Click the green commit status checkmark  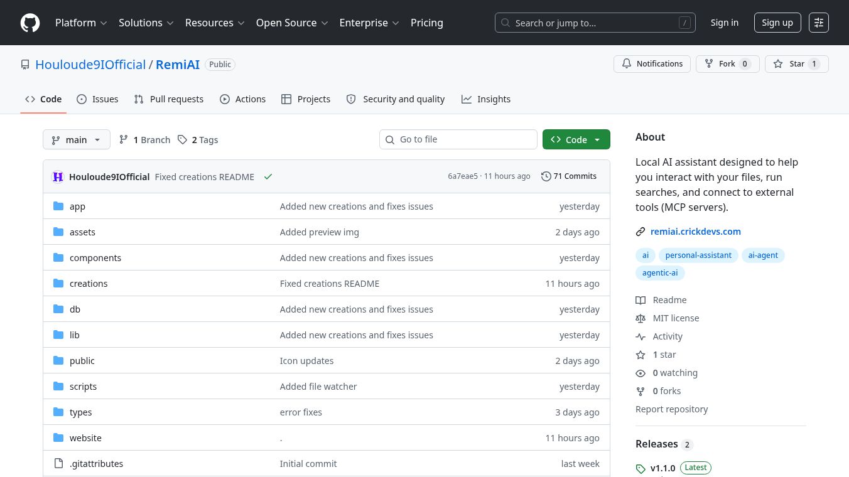(268, 177)
